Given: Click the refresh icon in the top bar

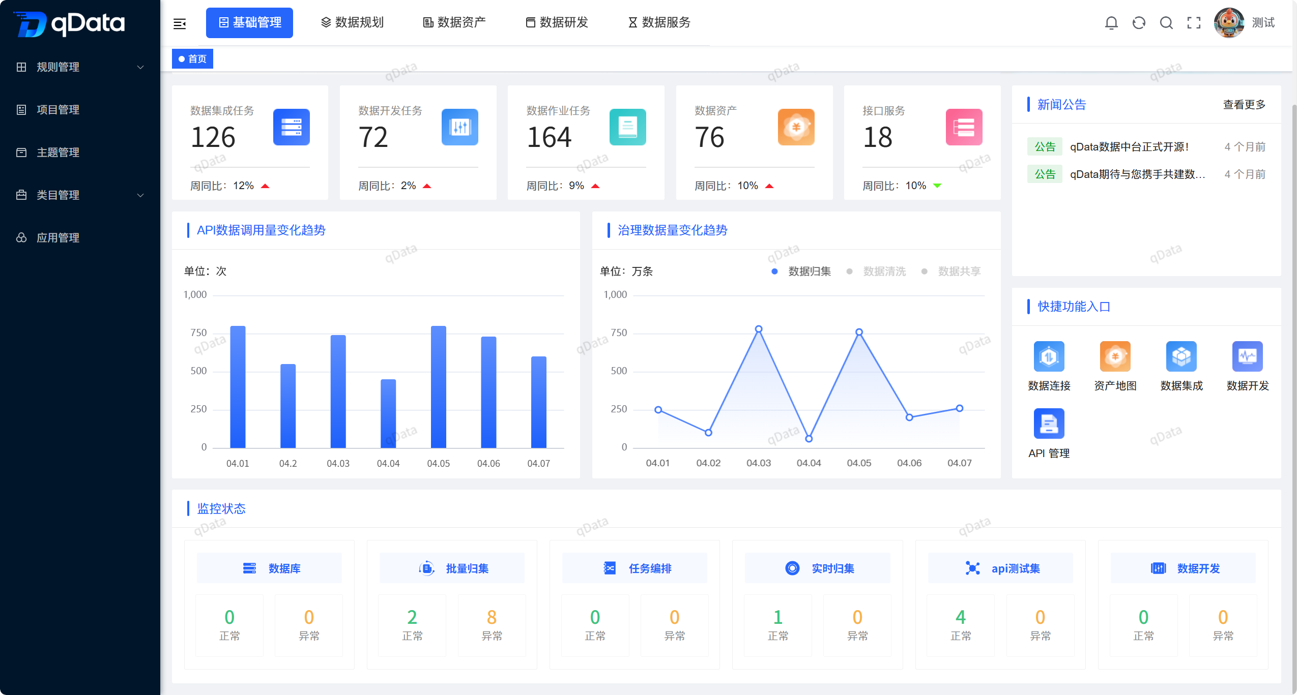Looking at the screenshot, I should click(x=1139, y=23).
